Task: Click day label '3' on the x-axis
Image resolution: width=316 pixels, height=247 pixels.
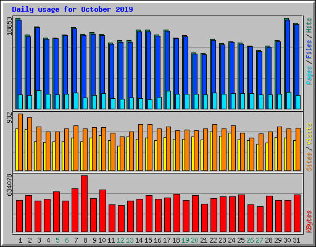Action: (x=39, y=240)
